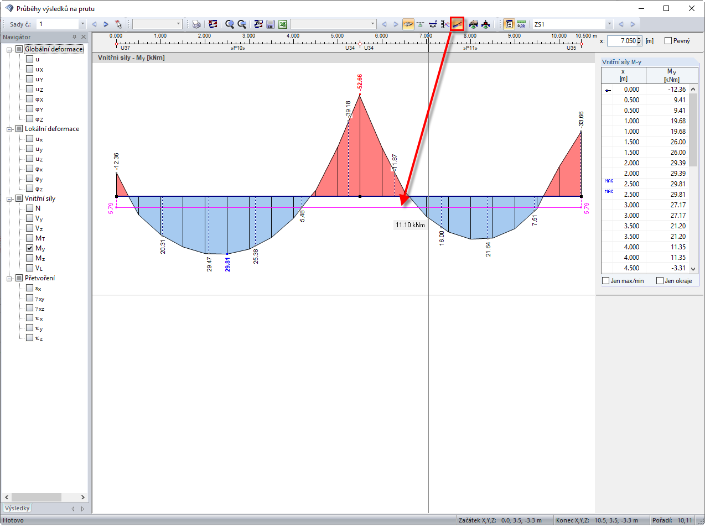Image resolution: width=705 pixels, height=528 pixels.
Task: Enable Jen okraje checkbox
Action: 660,281
